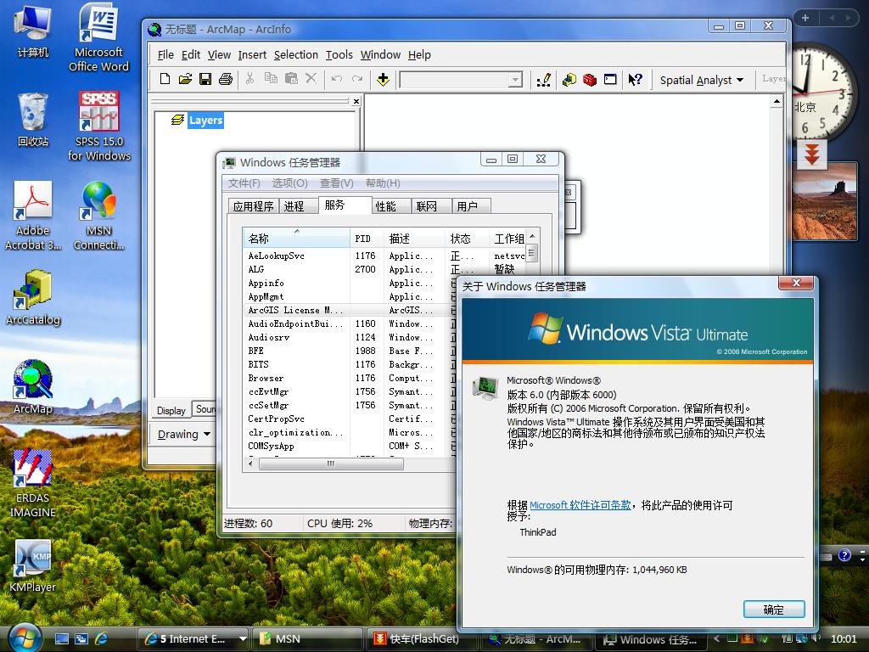
Task: Select the Layers item in table of contents
Action: click(205, 121)
